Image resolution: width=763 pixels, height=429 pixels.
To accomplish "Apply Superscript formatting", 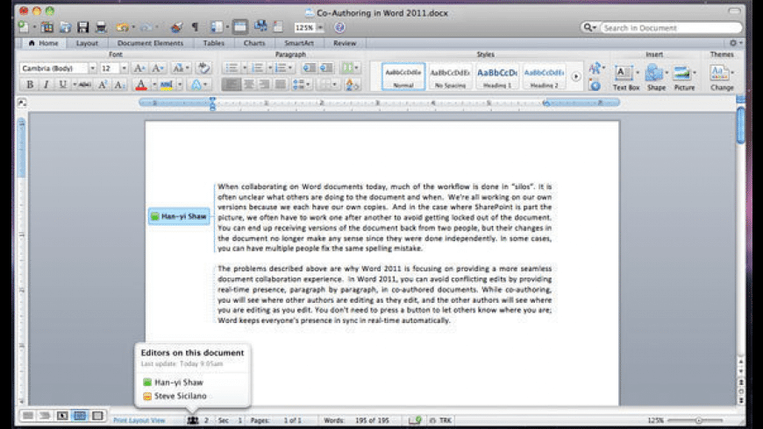I will coord(103,85).
